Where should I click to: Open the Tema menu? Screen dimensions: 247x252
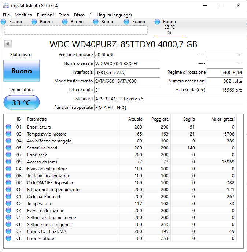point(64,15)
